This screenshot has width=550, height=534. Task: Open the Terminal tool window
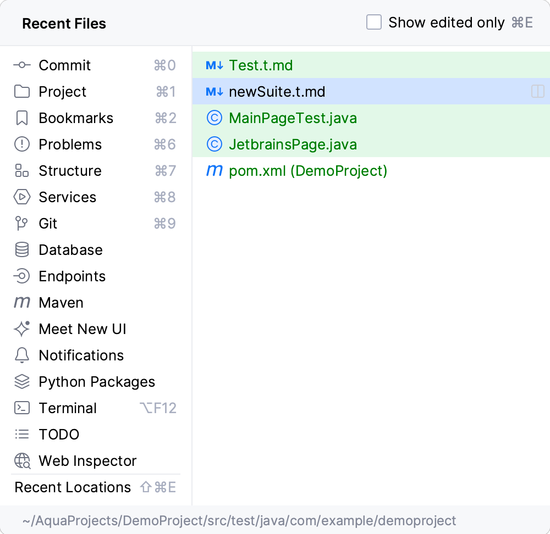[x=67, y=408]
